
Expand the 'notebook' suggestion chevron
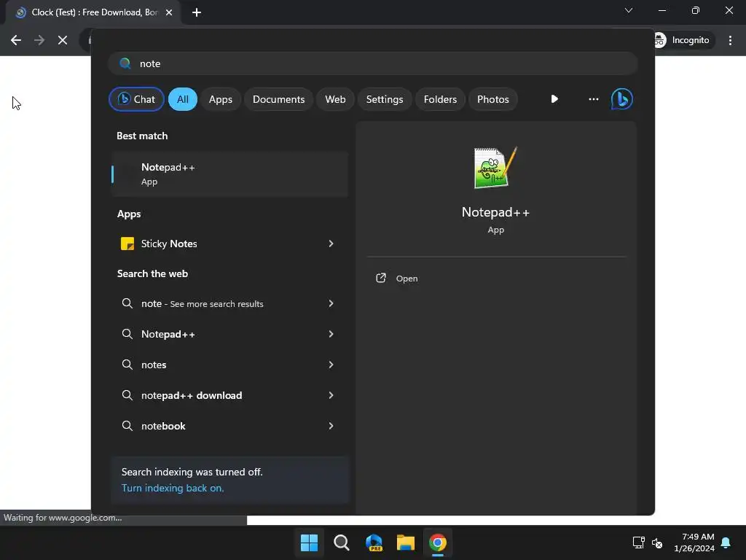coord(331,426)
